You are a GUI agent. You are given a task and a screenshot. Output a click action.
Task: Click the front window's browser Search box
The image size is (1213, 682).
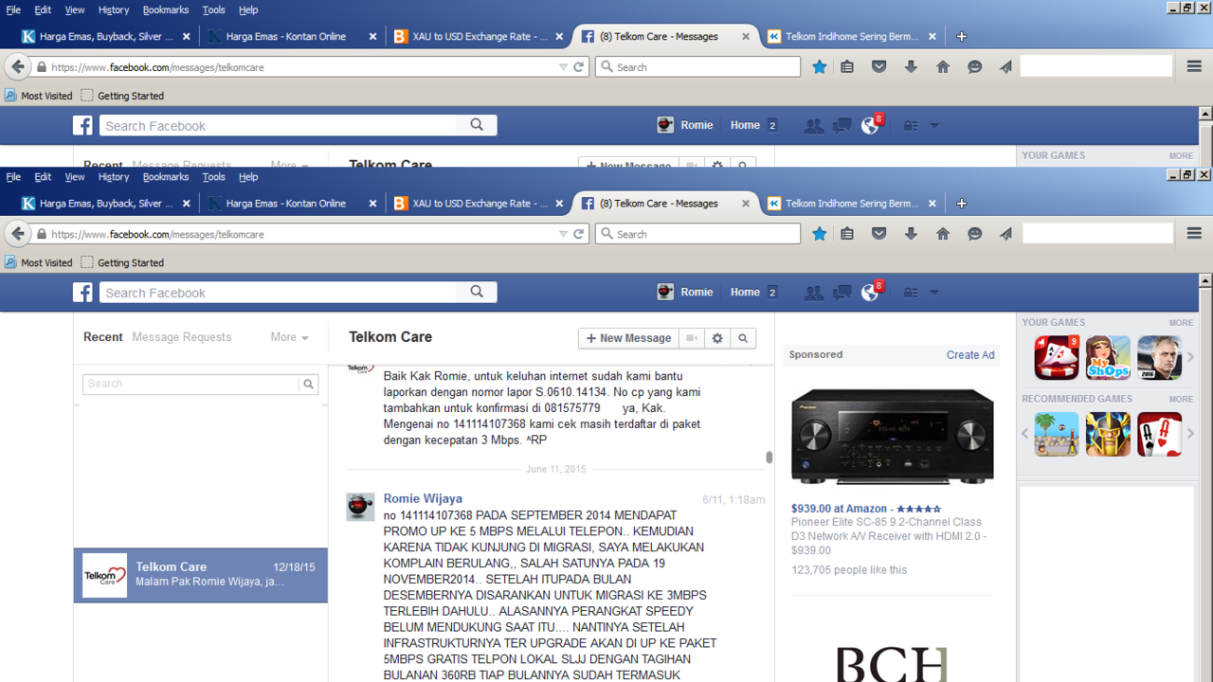[x=697, y=234]
